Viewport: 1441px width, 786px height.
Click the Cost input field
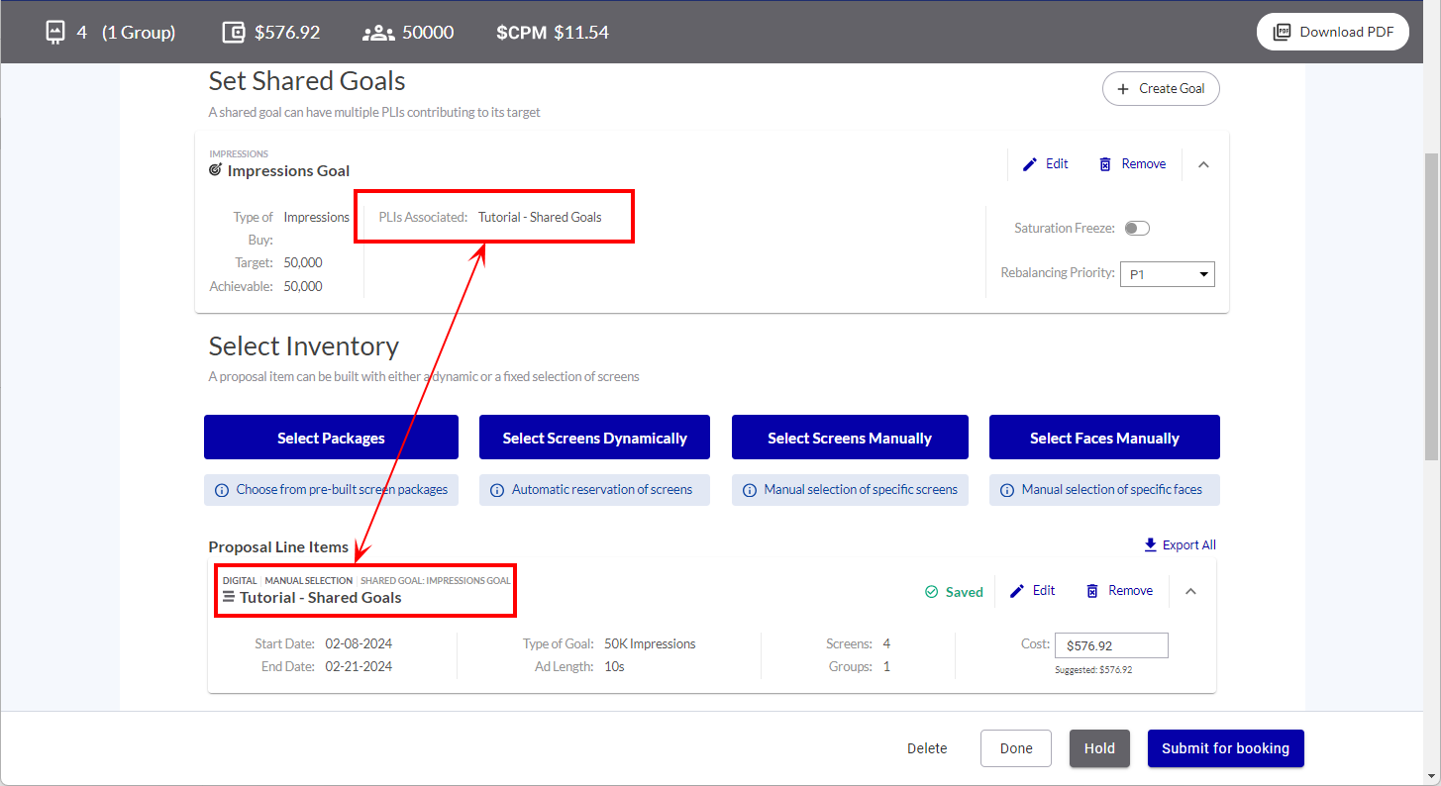click(x=1111, y=645)
